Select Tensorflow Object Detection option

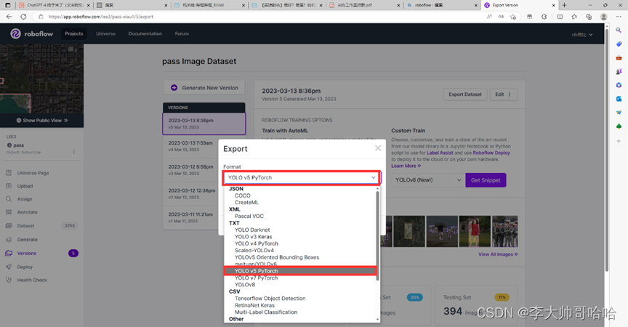coord(270,298)
